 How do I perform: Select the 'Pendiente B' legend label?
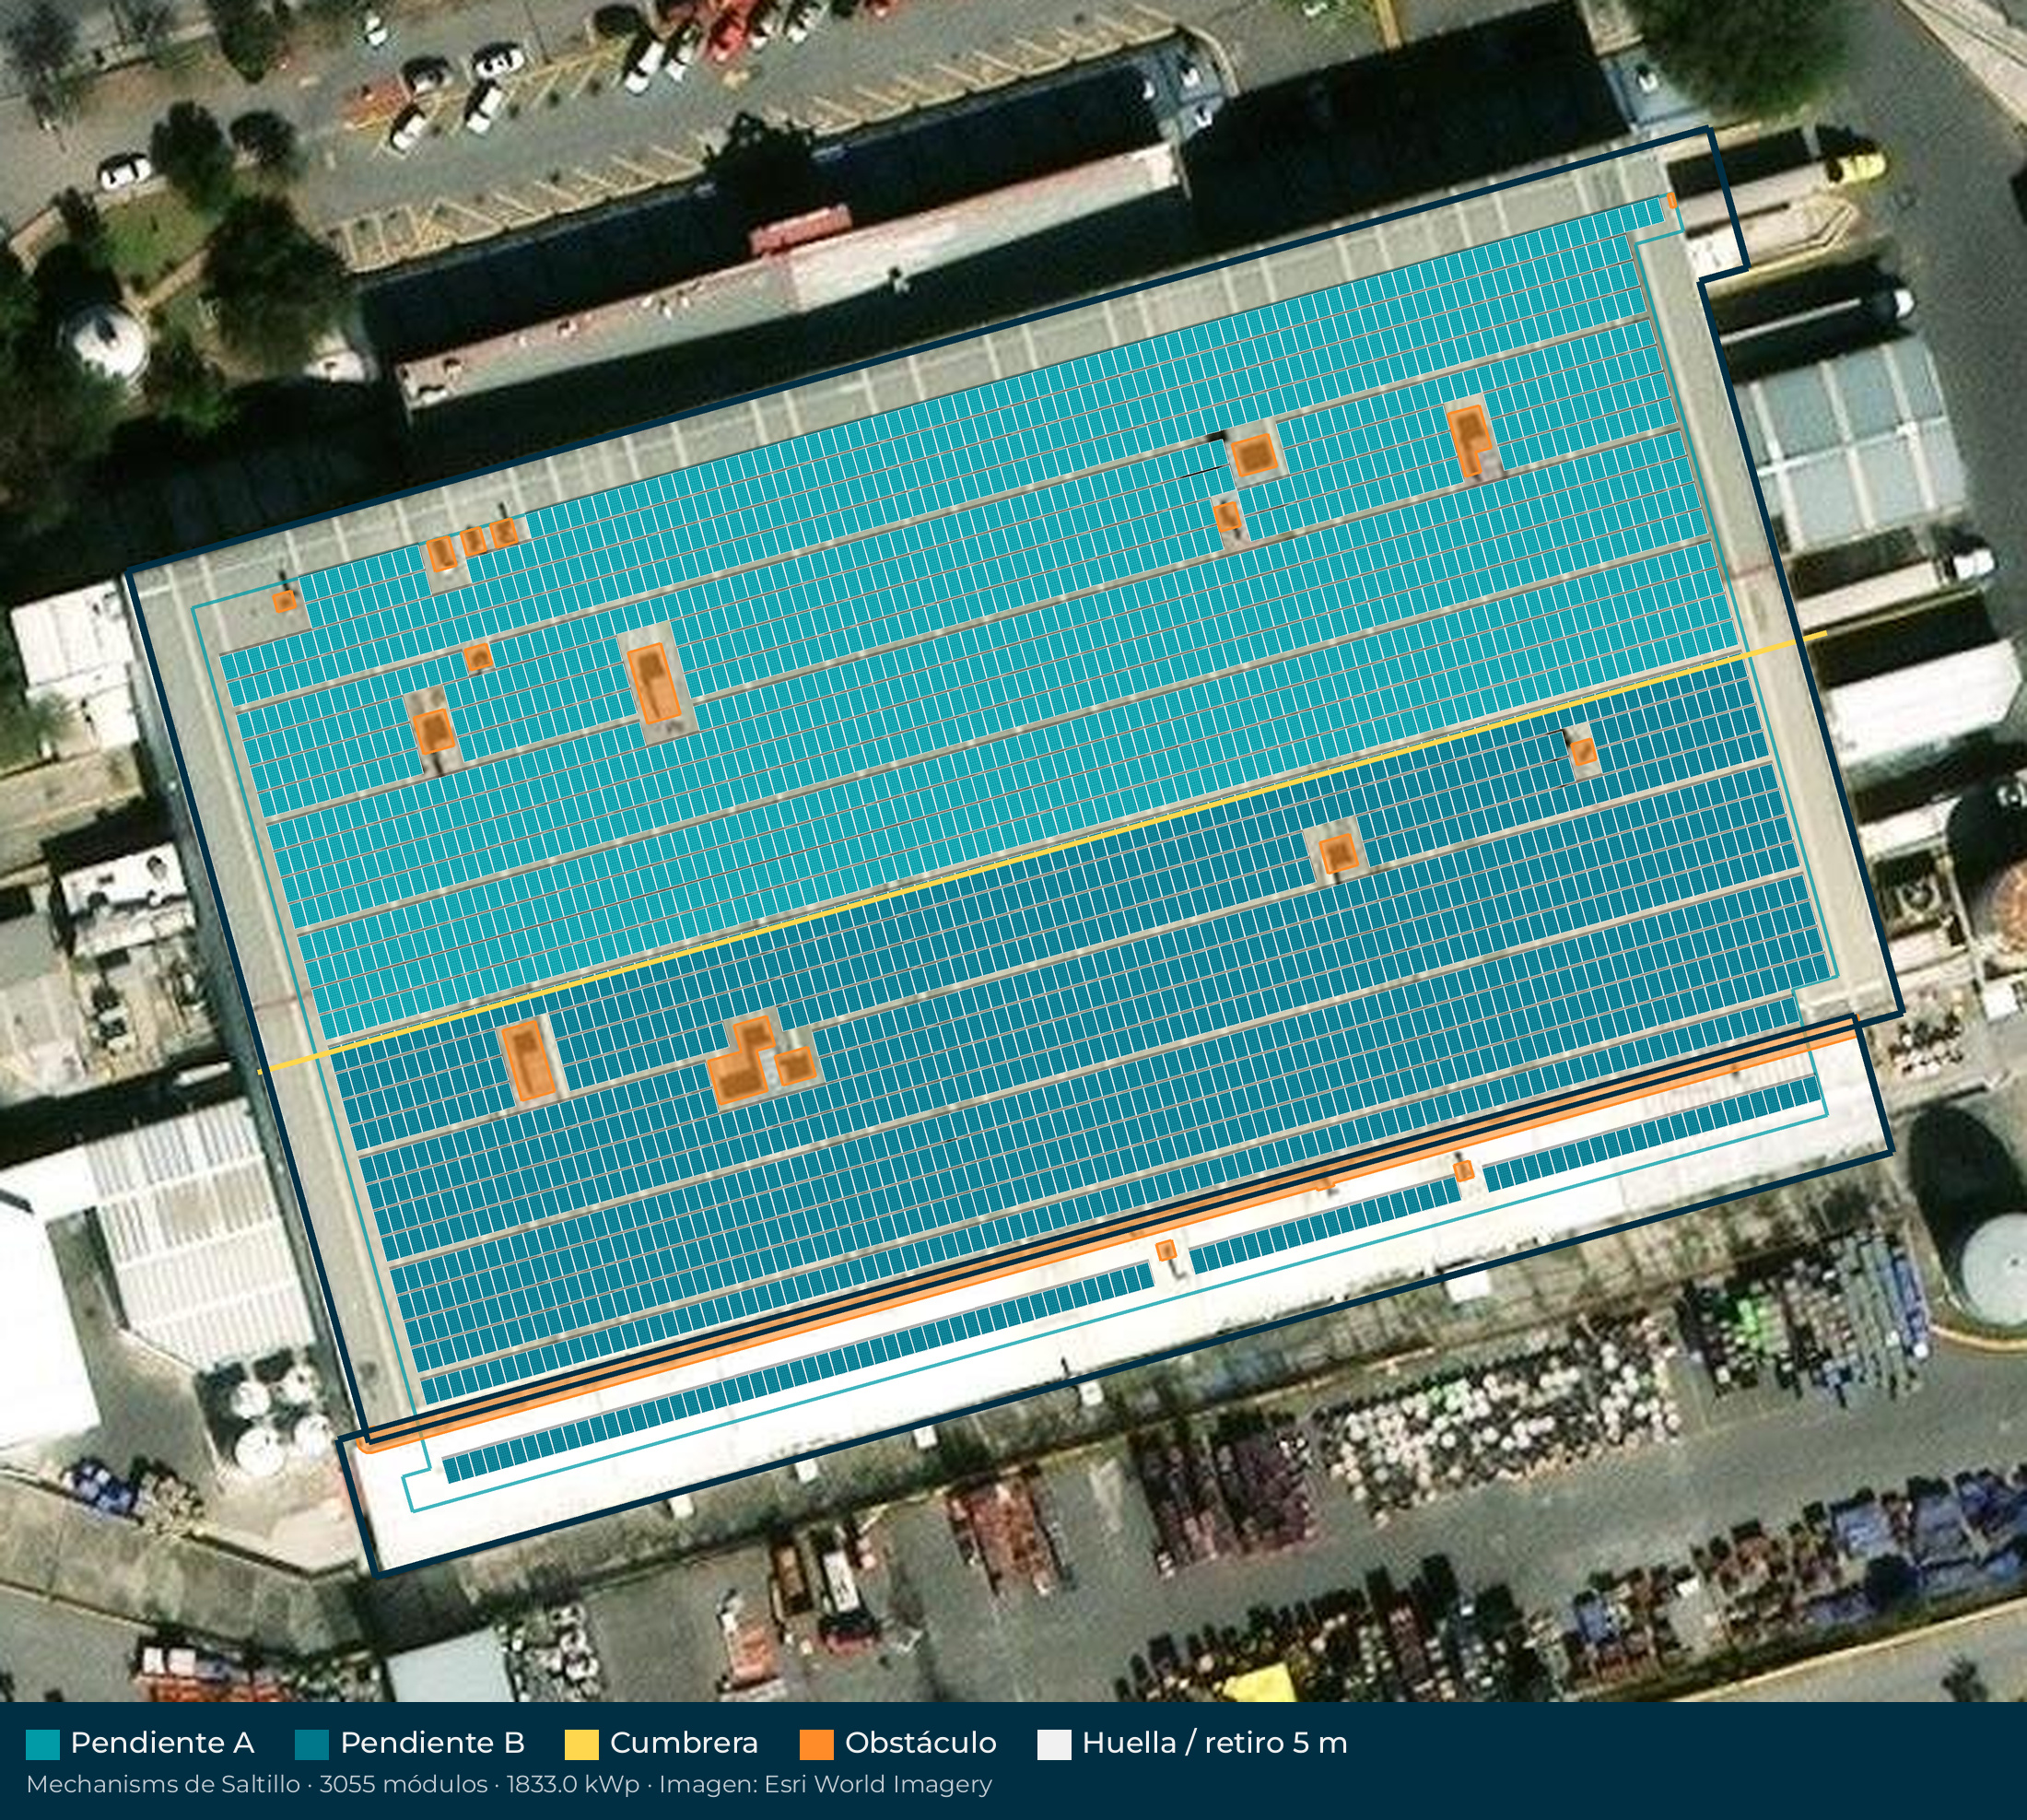click(432, 1743)
